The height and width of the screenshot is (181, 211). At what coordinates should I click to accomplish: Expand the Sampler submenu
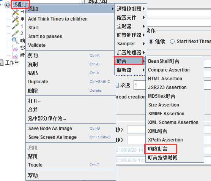click(x=131, y=44)
